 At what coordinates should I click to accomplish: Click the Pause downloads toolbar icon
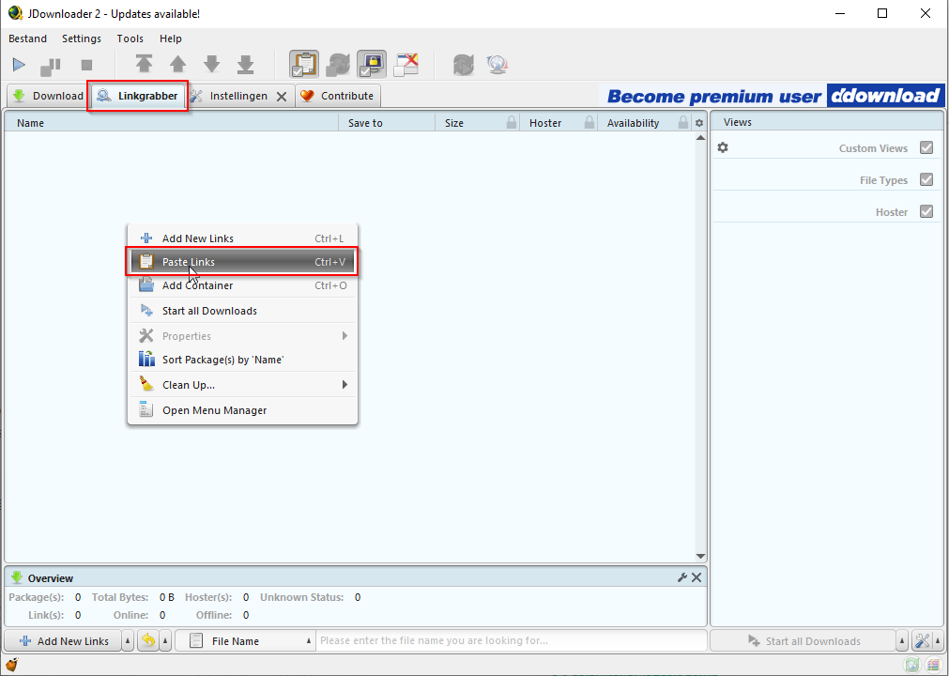point(51,65)
